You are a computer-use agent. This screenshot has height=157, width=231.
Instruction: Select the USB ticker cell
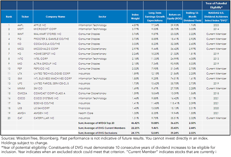(x=19, y=108)
